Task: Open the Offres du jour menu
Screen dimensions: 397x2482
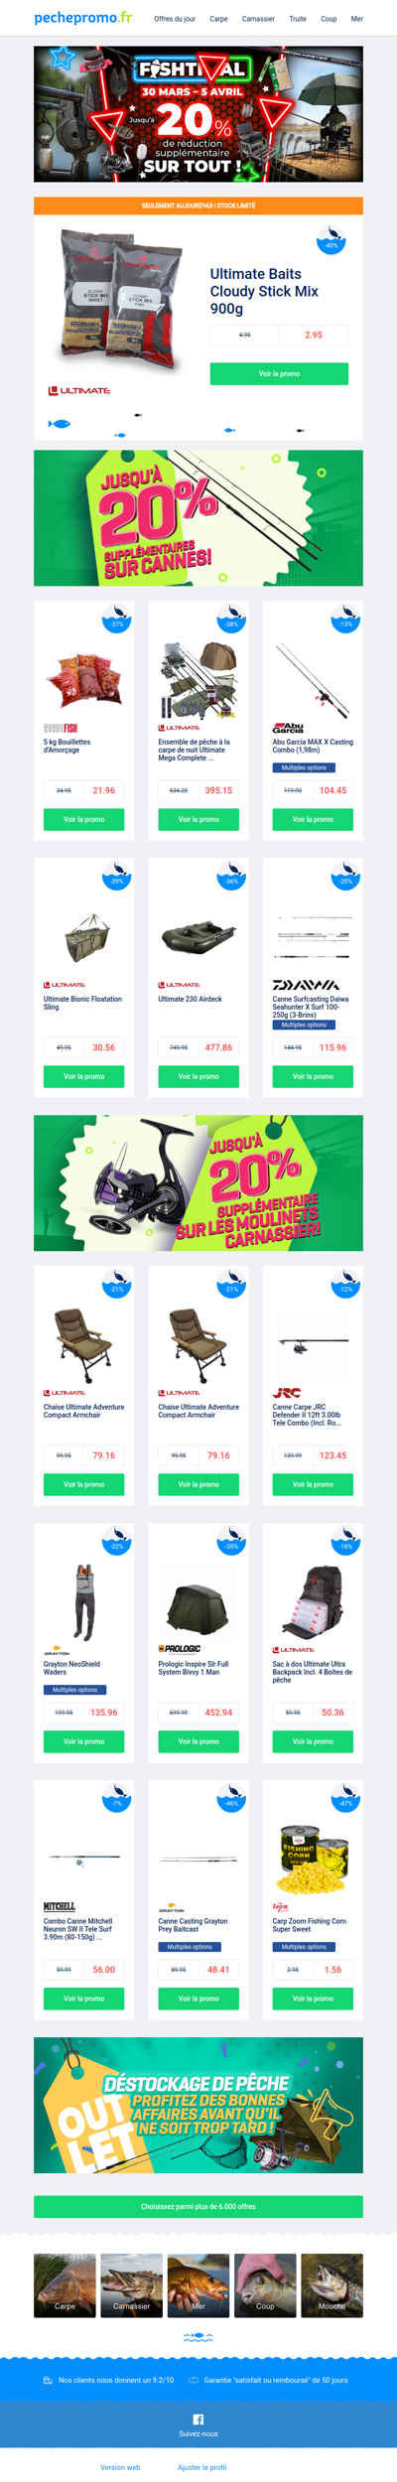Action: pyautogui.click(x=175, y=19)
